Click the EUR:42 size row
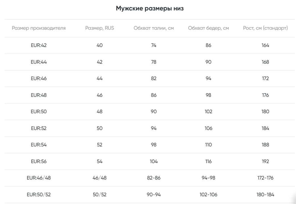Image resolution: width=296 pixels, height=204 pixels. click(150, 45)
